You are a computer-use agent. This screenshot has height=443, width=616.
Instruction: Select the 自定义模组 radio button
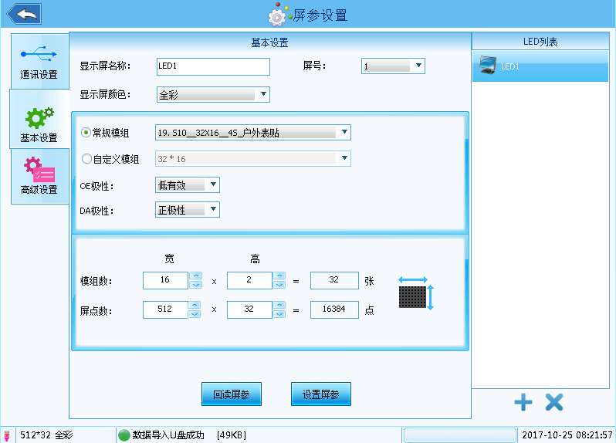(x=86, y=159)
